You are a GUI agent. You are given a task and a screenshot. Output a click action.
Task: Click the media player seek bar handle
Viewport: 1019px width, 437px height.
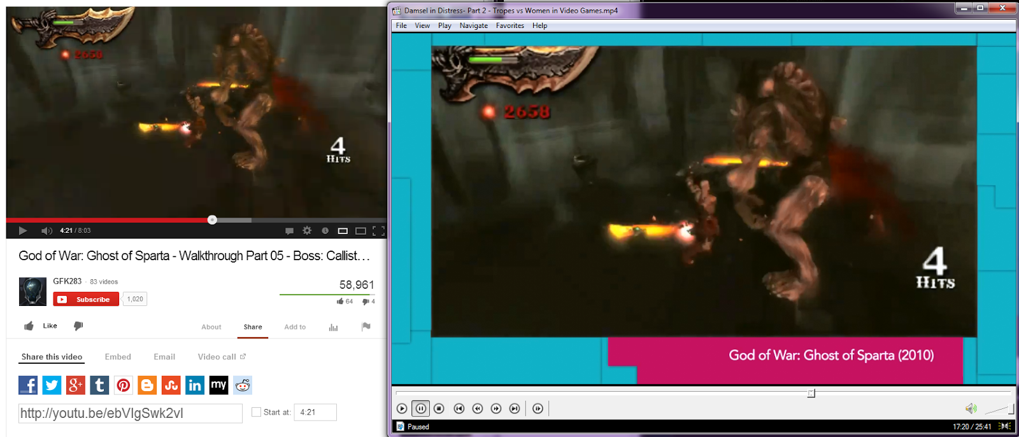point(811,393)
